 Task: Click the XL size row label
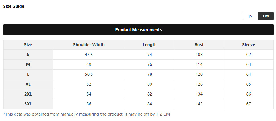tap(28, 84)
